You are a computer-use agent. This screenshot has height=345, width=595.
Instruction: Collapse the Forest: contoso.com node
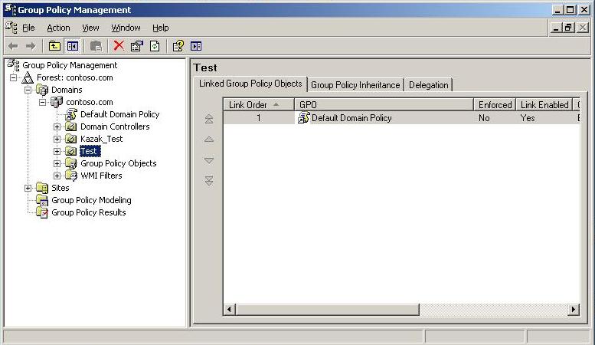click(x=13, y=77)
